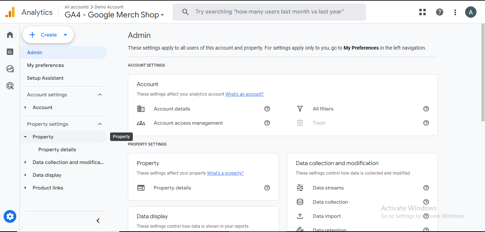Viewport: 485px width, 232px height.
Task: Expand Product links in the sidebar
Action: tap(25, 188)
